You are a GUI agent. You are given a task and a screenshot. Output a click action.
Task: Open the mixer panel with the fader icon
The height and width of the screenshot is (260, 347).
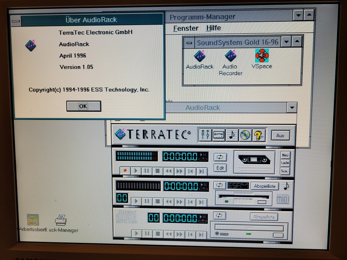click(205, 135)
